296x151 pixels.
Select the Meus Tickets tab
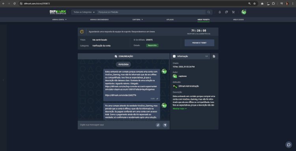pyautogui.click(x=203, y=20)
